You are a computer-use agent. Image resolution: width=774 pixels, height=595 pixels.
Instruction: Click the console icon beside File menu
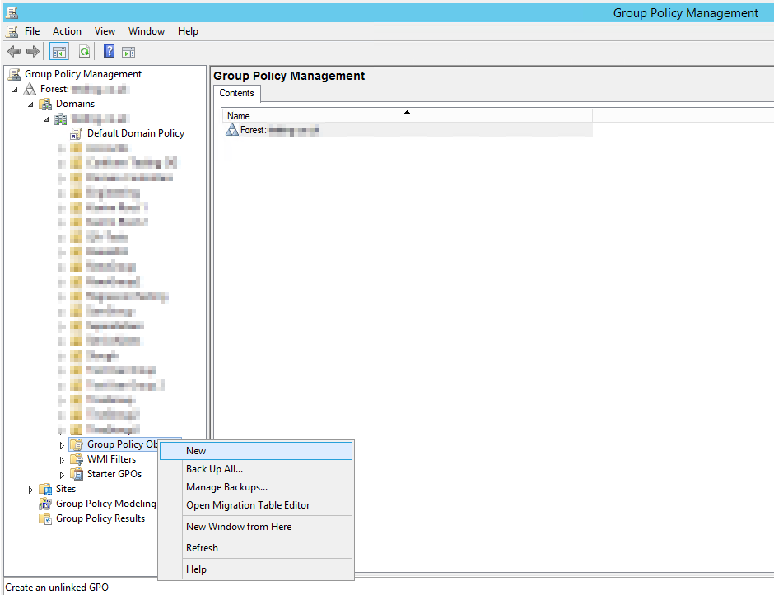[x=12, y=31]
